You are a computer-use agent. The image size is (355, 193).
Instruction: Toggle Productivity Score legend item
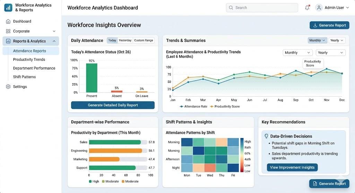225,106
